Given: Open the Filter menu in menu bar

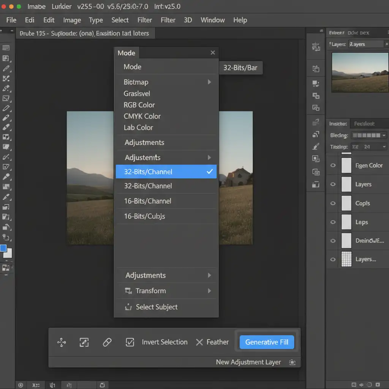Looking at the screenshot, I should coord(144,20).
